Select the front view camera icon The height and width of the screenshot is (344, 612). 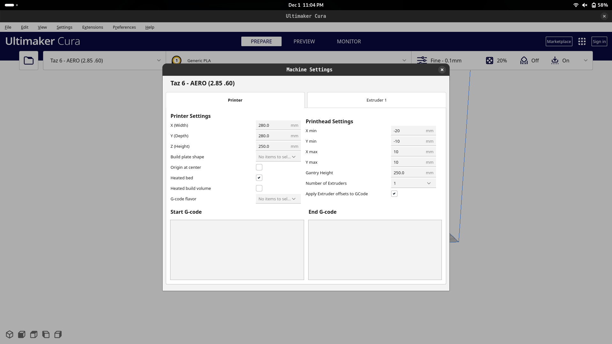[22, 334]
